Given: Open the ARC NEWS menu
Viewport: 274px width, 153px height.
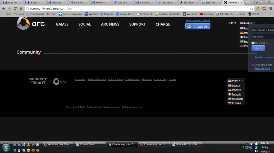Looking at the screenshot, I should pyautogui.click(x=110, y=24).
